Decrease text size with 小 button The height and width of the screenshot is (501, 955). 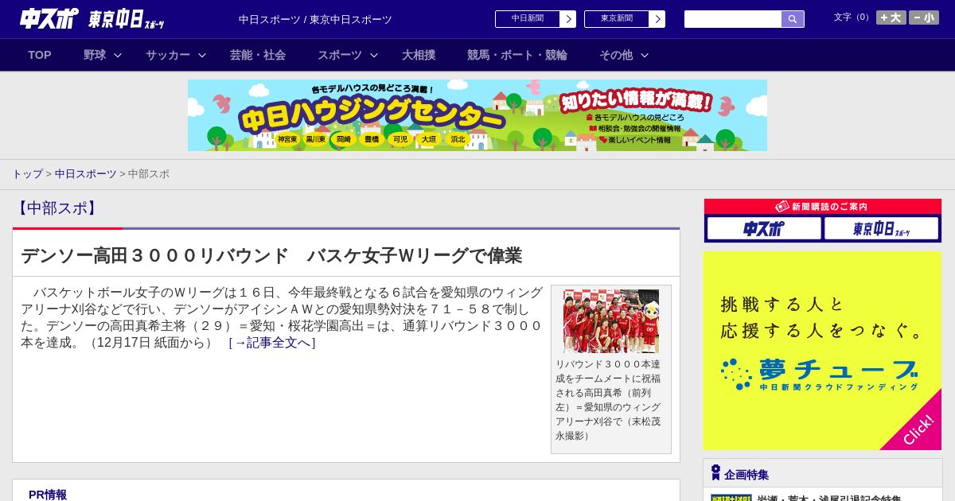[924, 17]
